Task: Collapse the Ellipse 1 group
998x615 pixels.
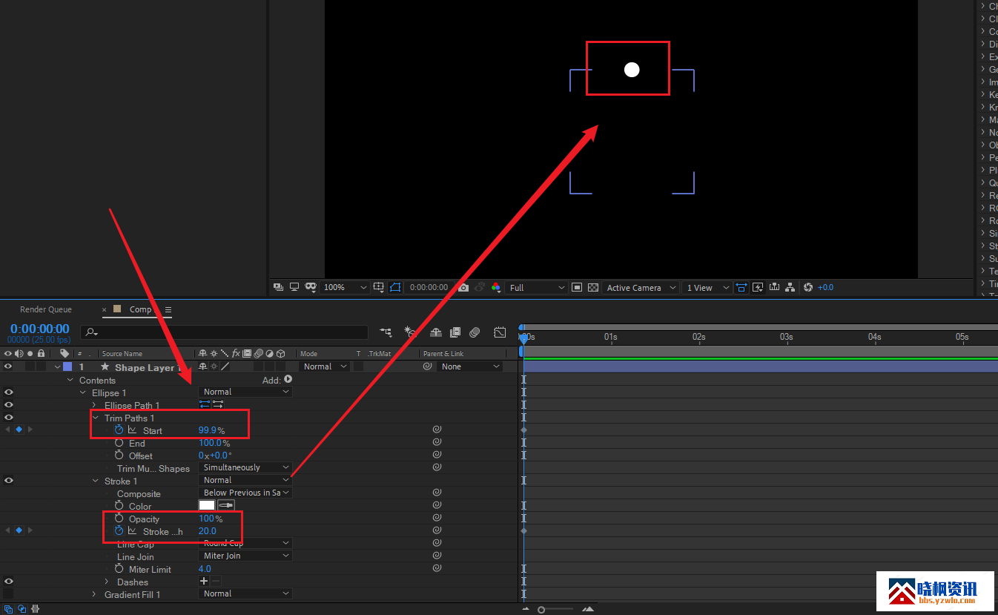Action: pyautogui.click(x=82, y=392)
